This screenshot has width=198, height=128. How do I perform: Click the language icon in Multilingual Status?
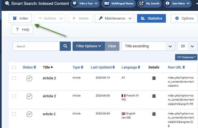[x=107, y=4]
